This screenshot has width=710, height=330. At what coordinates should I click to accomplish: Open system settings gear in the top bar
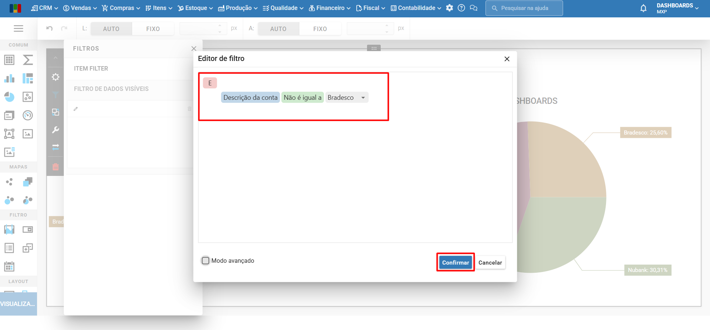coord(450,8)
